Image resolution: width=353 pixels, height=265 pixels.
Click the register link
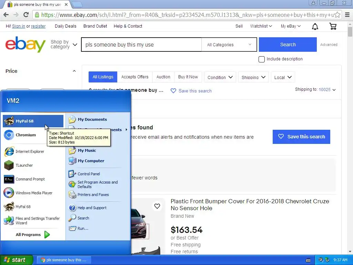[38, 26]
